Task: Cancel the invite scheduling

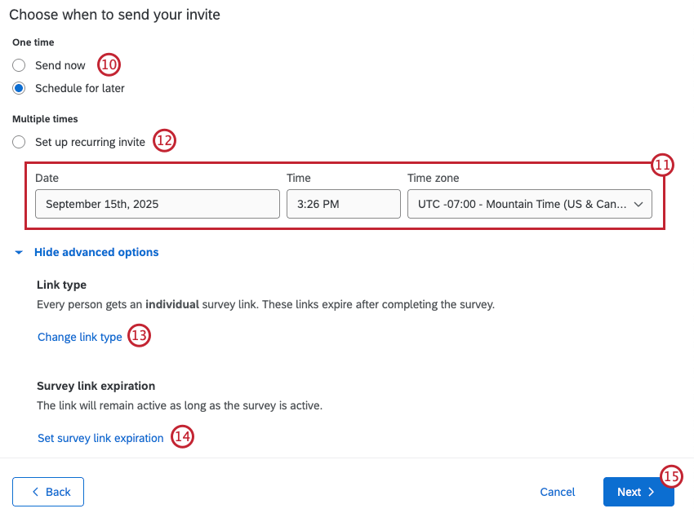Action: point(557,492)
